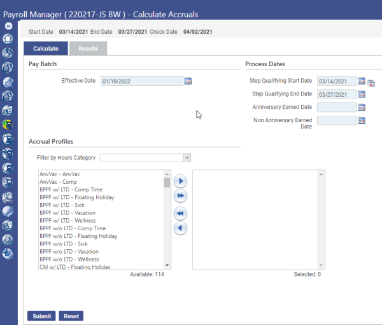Open the Non Anniversary Earned Date calendar

362,120
